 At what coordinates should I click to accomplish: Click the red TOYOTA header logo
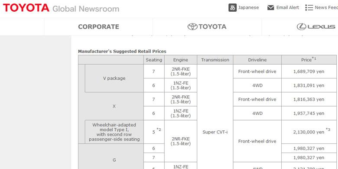point(26,8)
